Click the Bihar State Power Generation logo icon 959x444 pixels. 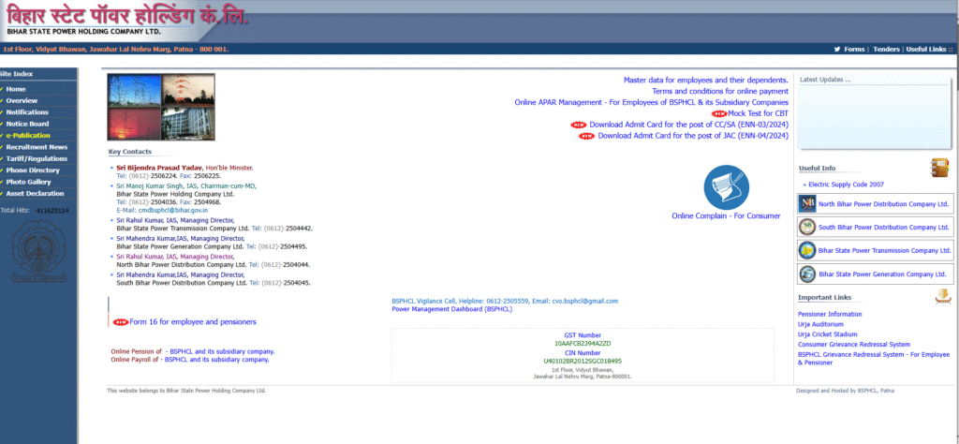click(807, 274)
